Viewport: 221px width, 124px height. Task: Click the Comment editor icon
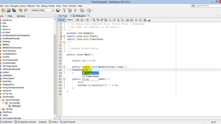[x=145, y=20]
